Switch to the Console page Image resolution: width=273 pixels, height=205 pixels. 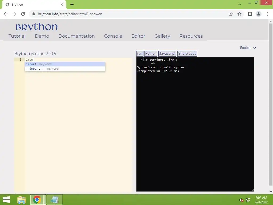113,36
